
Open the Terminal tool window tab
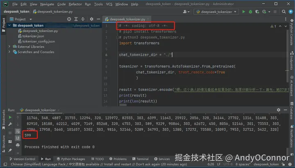tap(141, 159)
